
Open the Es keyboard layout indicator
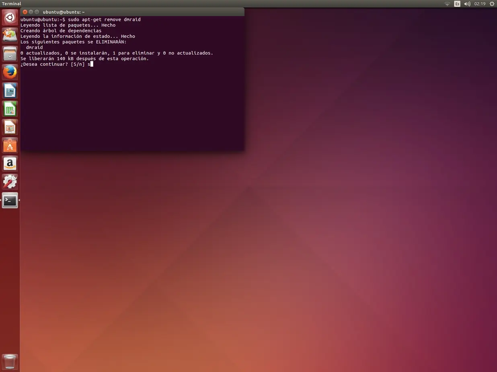click(457, 4)
